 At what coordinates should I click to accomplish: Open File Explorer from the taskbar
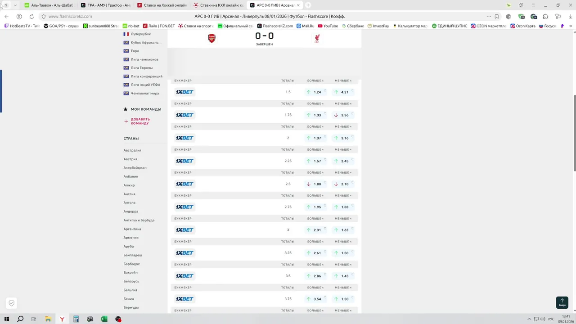48,319
